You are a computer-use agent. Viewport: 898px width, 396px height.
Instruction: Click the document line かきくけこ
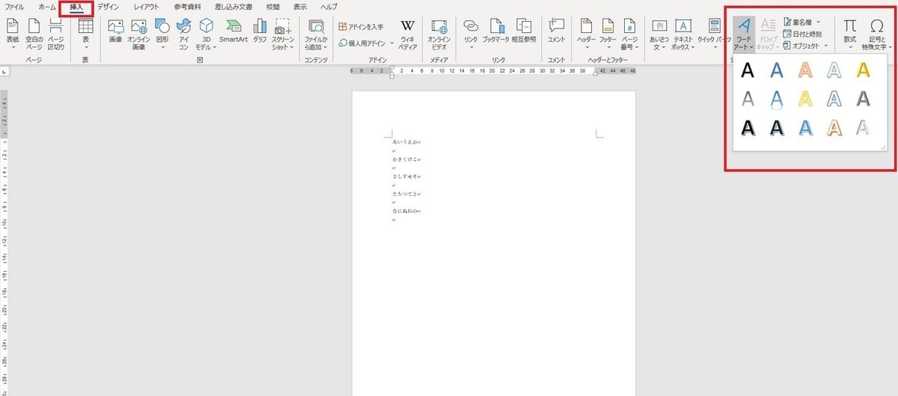pyautogui.click(x=406, y=159)
